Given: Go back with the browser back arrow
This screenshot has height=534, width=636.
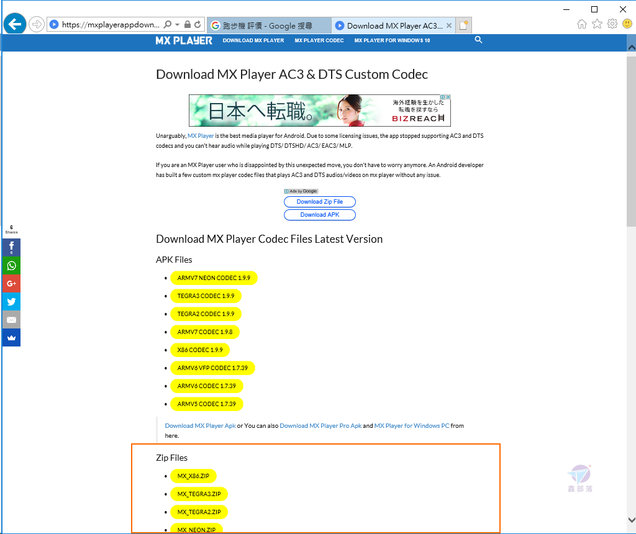Looking at the screenshot, I should point(15,24).
